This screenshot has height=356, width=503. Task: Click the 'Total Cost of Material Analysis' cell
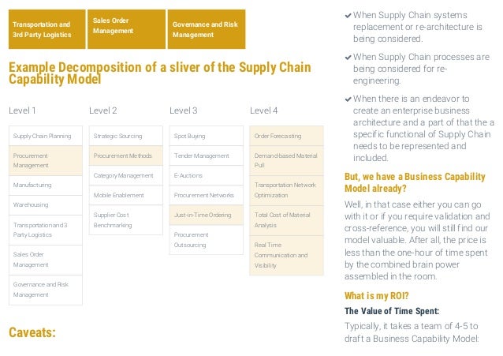(285, 219)
